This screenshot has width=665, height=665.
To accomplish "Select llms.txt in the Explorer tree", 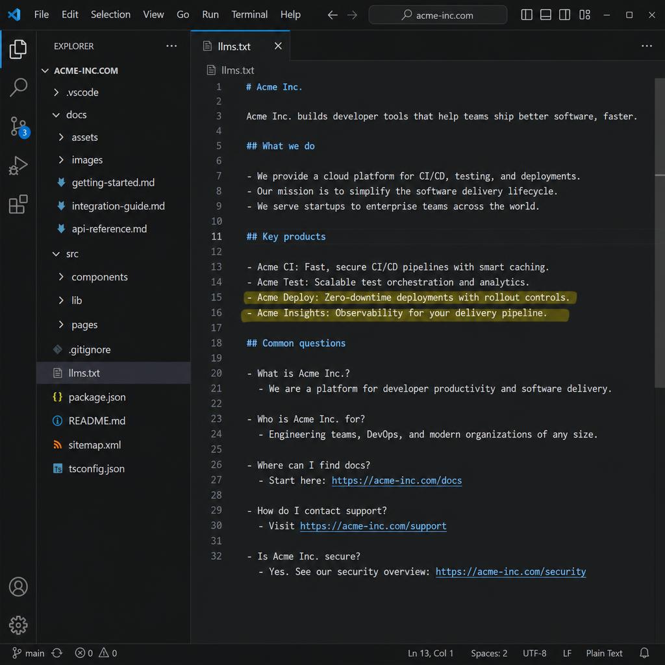I will tap(113, 373).
